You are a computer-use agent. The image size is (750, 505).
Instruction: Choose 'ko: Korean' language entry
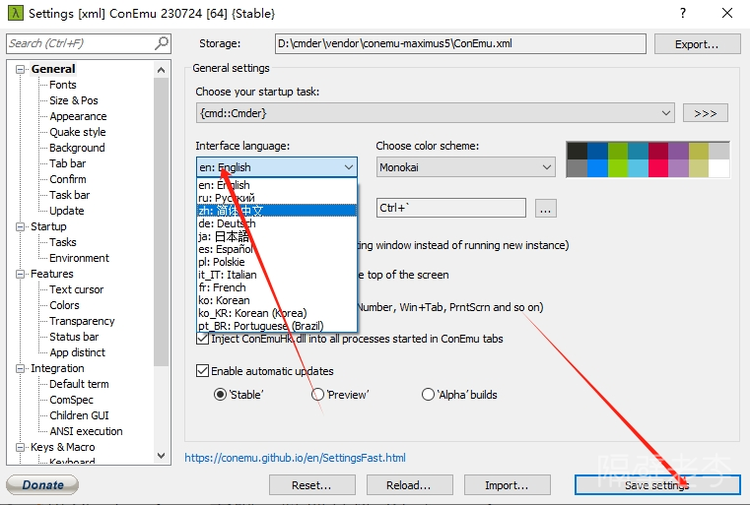tap(277, 300)
